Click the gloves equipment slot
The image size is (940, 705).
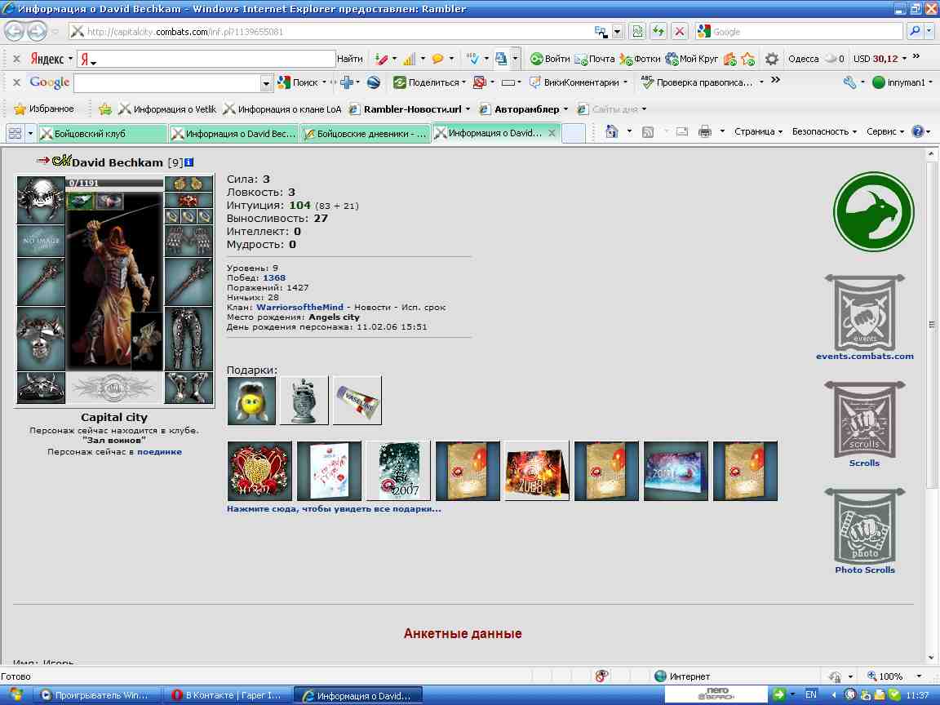pyautogui.click(x=188, y=240)
